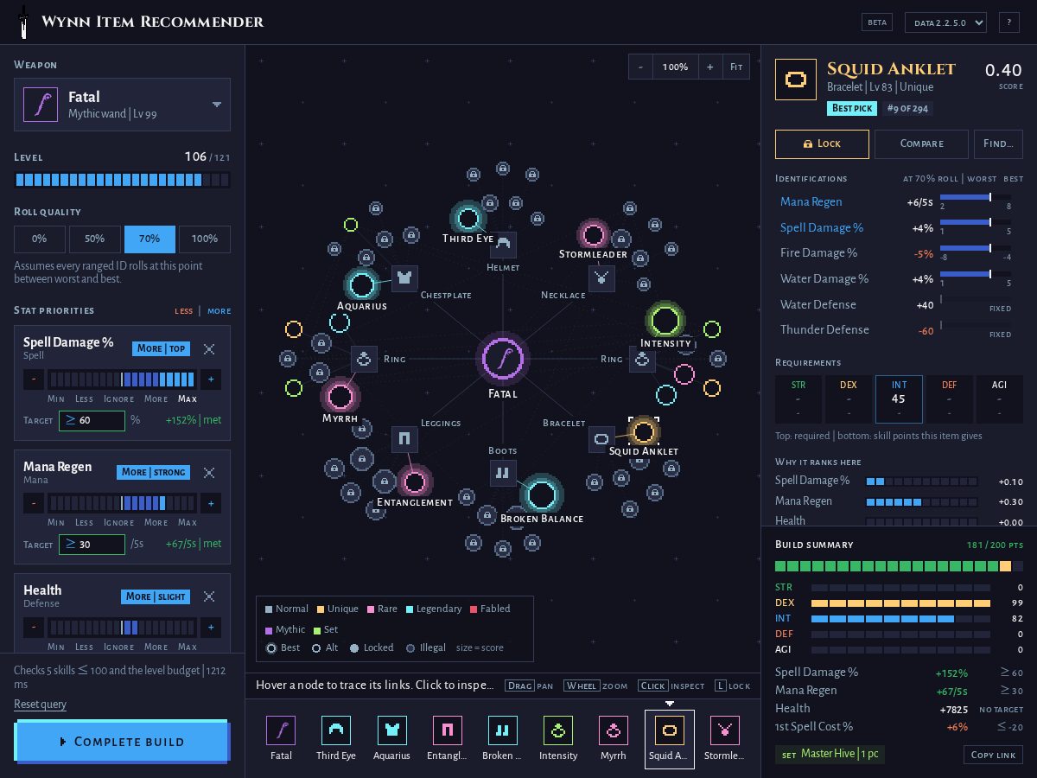Select the Intensity ring node
The image size is (1037, 778).
[665, 321]
